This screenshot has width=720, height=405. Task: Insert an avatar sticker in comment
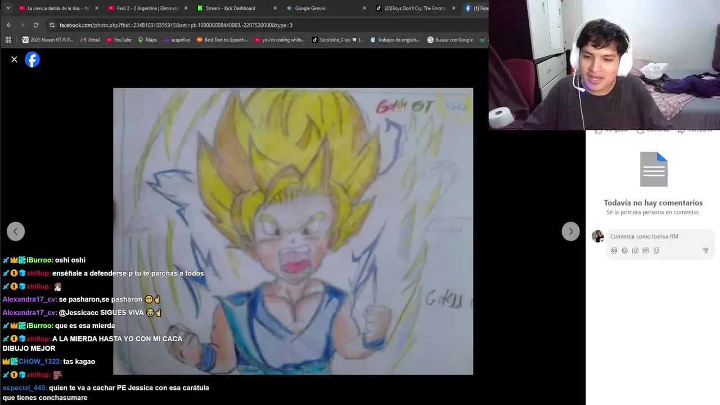[614, 251]
